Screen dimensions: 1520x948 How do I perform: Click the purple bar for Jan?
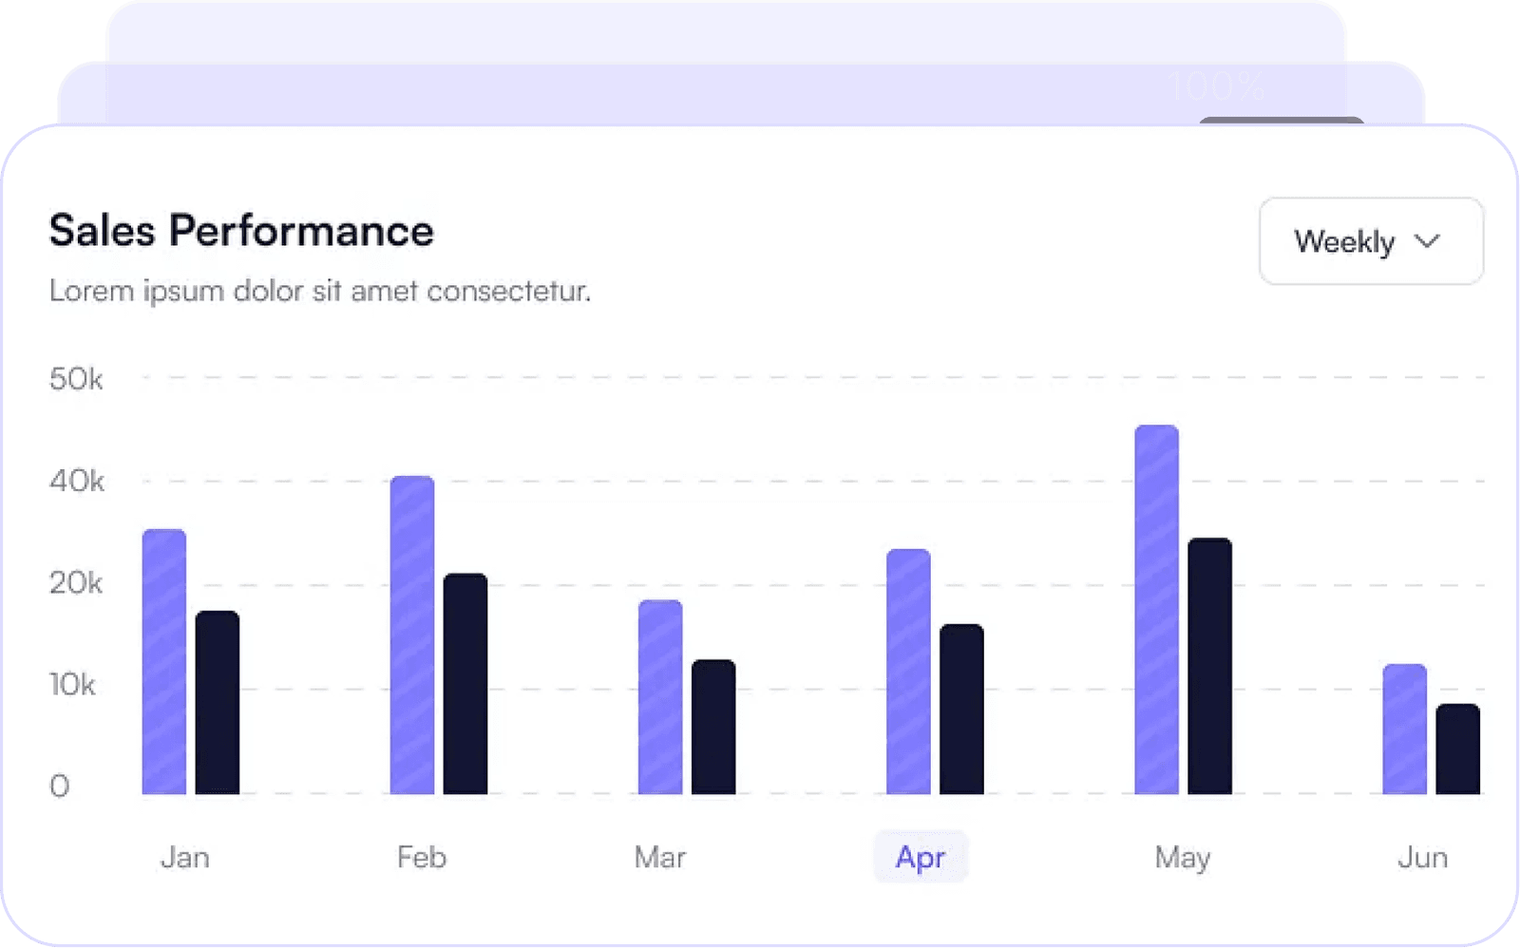(164, 662)
